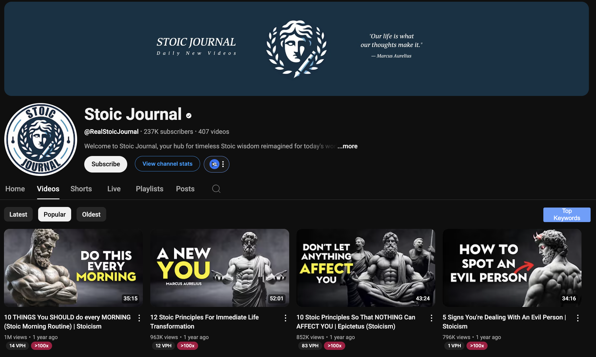Sort videos by Latest

18,214
